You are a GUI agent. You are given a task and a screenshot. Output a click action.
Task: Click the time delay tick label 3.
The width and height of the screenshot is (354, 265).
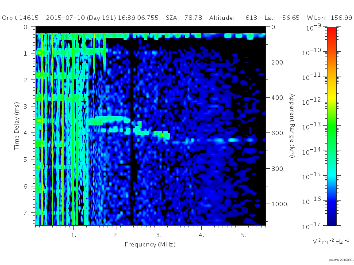click(x=27, y=106)
